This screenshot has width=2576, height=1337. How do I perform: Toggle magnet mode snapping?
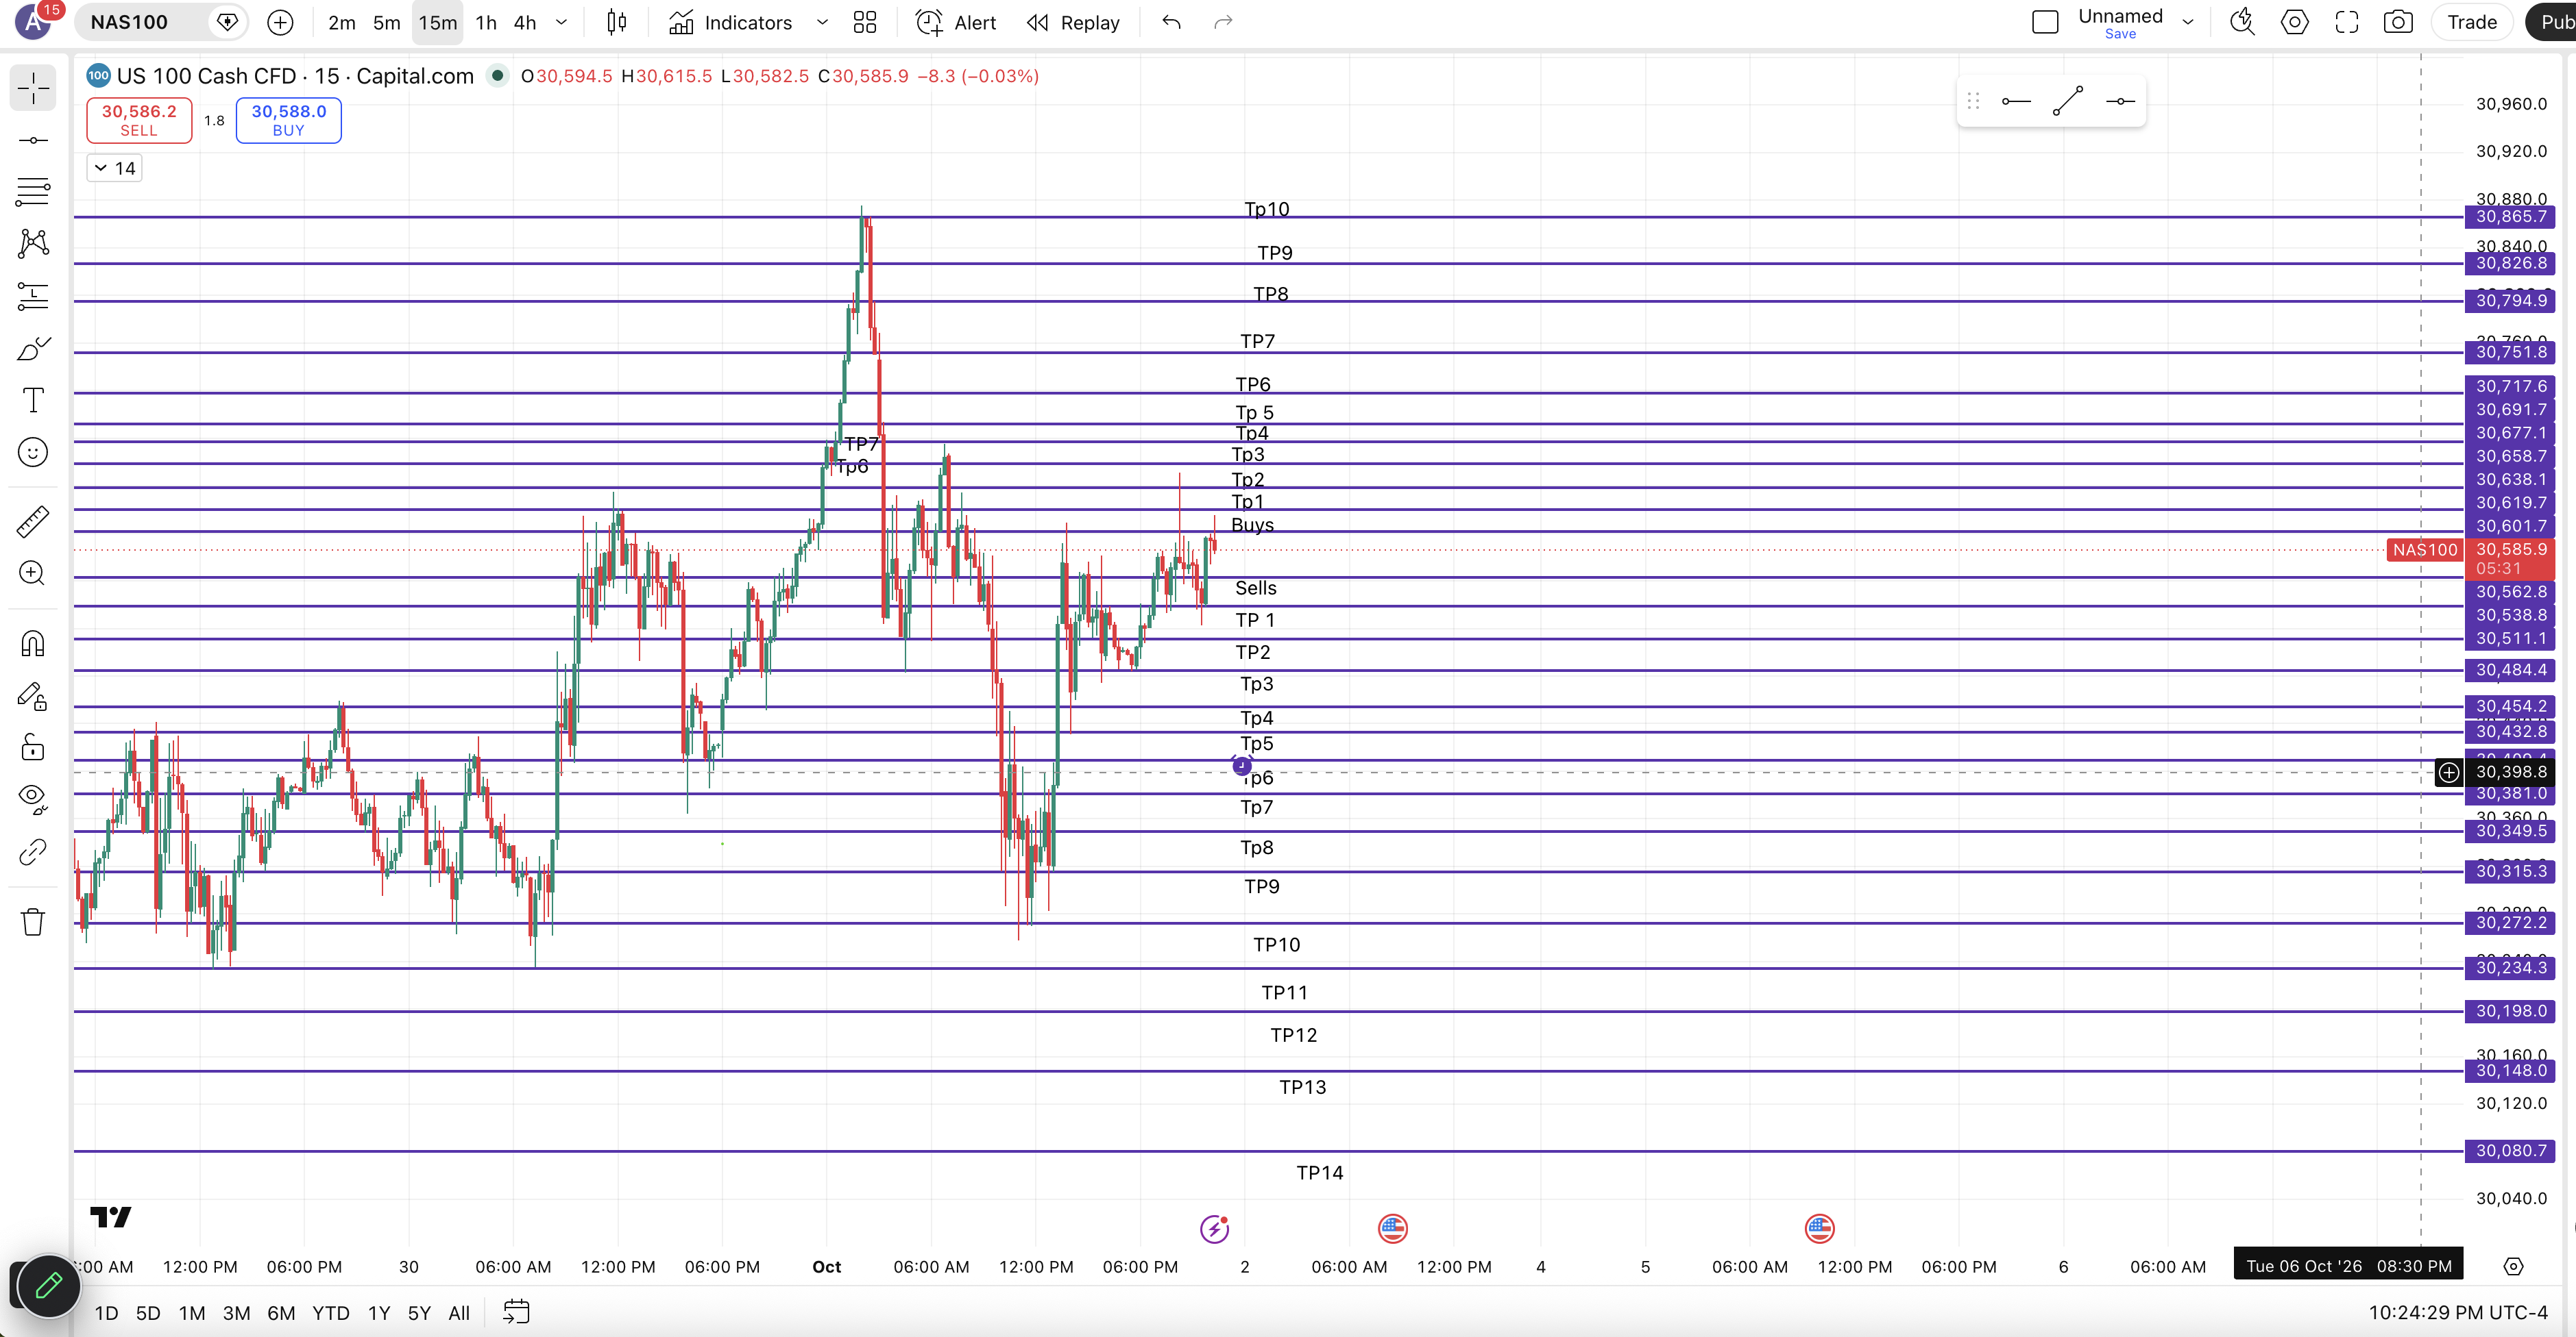[33, 644]
